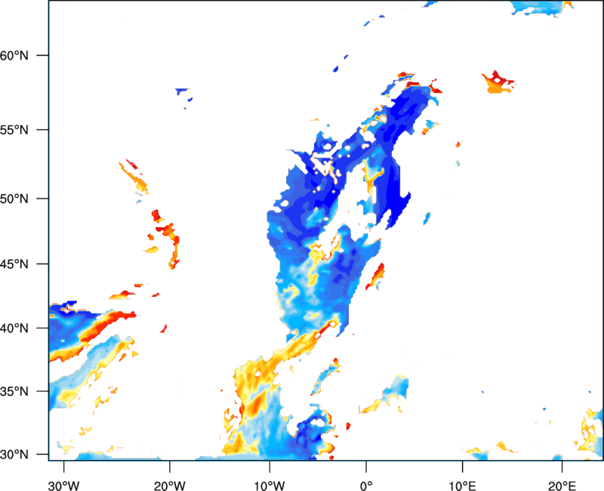The image size is (604, 491).
Task: Click the 55°N latitude label
Action: [14, 130]
